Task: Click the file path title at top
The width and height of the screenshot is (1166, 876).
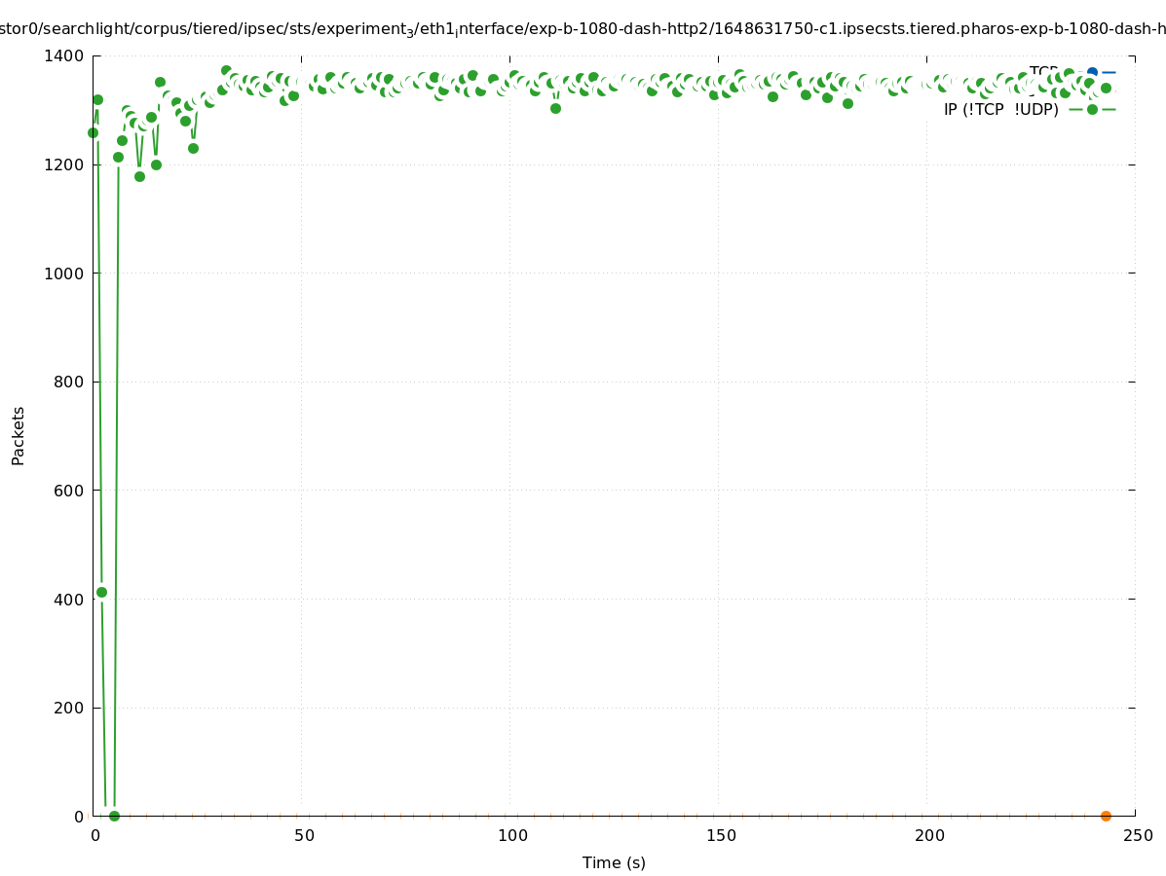Action: pyautogui.click(x=583, y=29)
